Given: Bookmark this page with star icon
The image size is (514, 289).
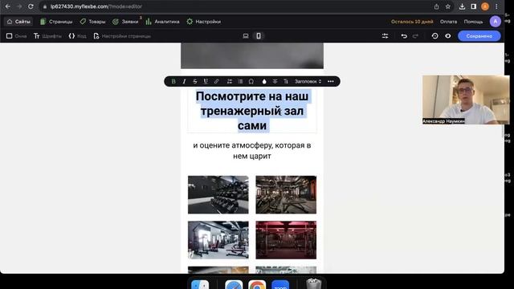Looking at the screenshot, I should tap(448, 6).
